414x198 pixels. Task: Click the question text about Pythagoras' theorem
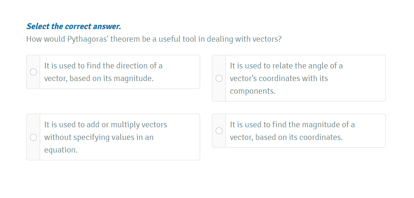154,39
